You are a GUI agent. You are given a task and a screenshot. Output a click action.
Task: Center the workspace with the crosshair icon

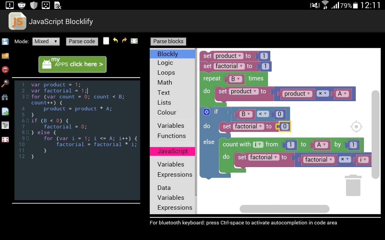tap(356, 127)
